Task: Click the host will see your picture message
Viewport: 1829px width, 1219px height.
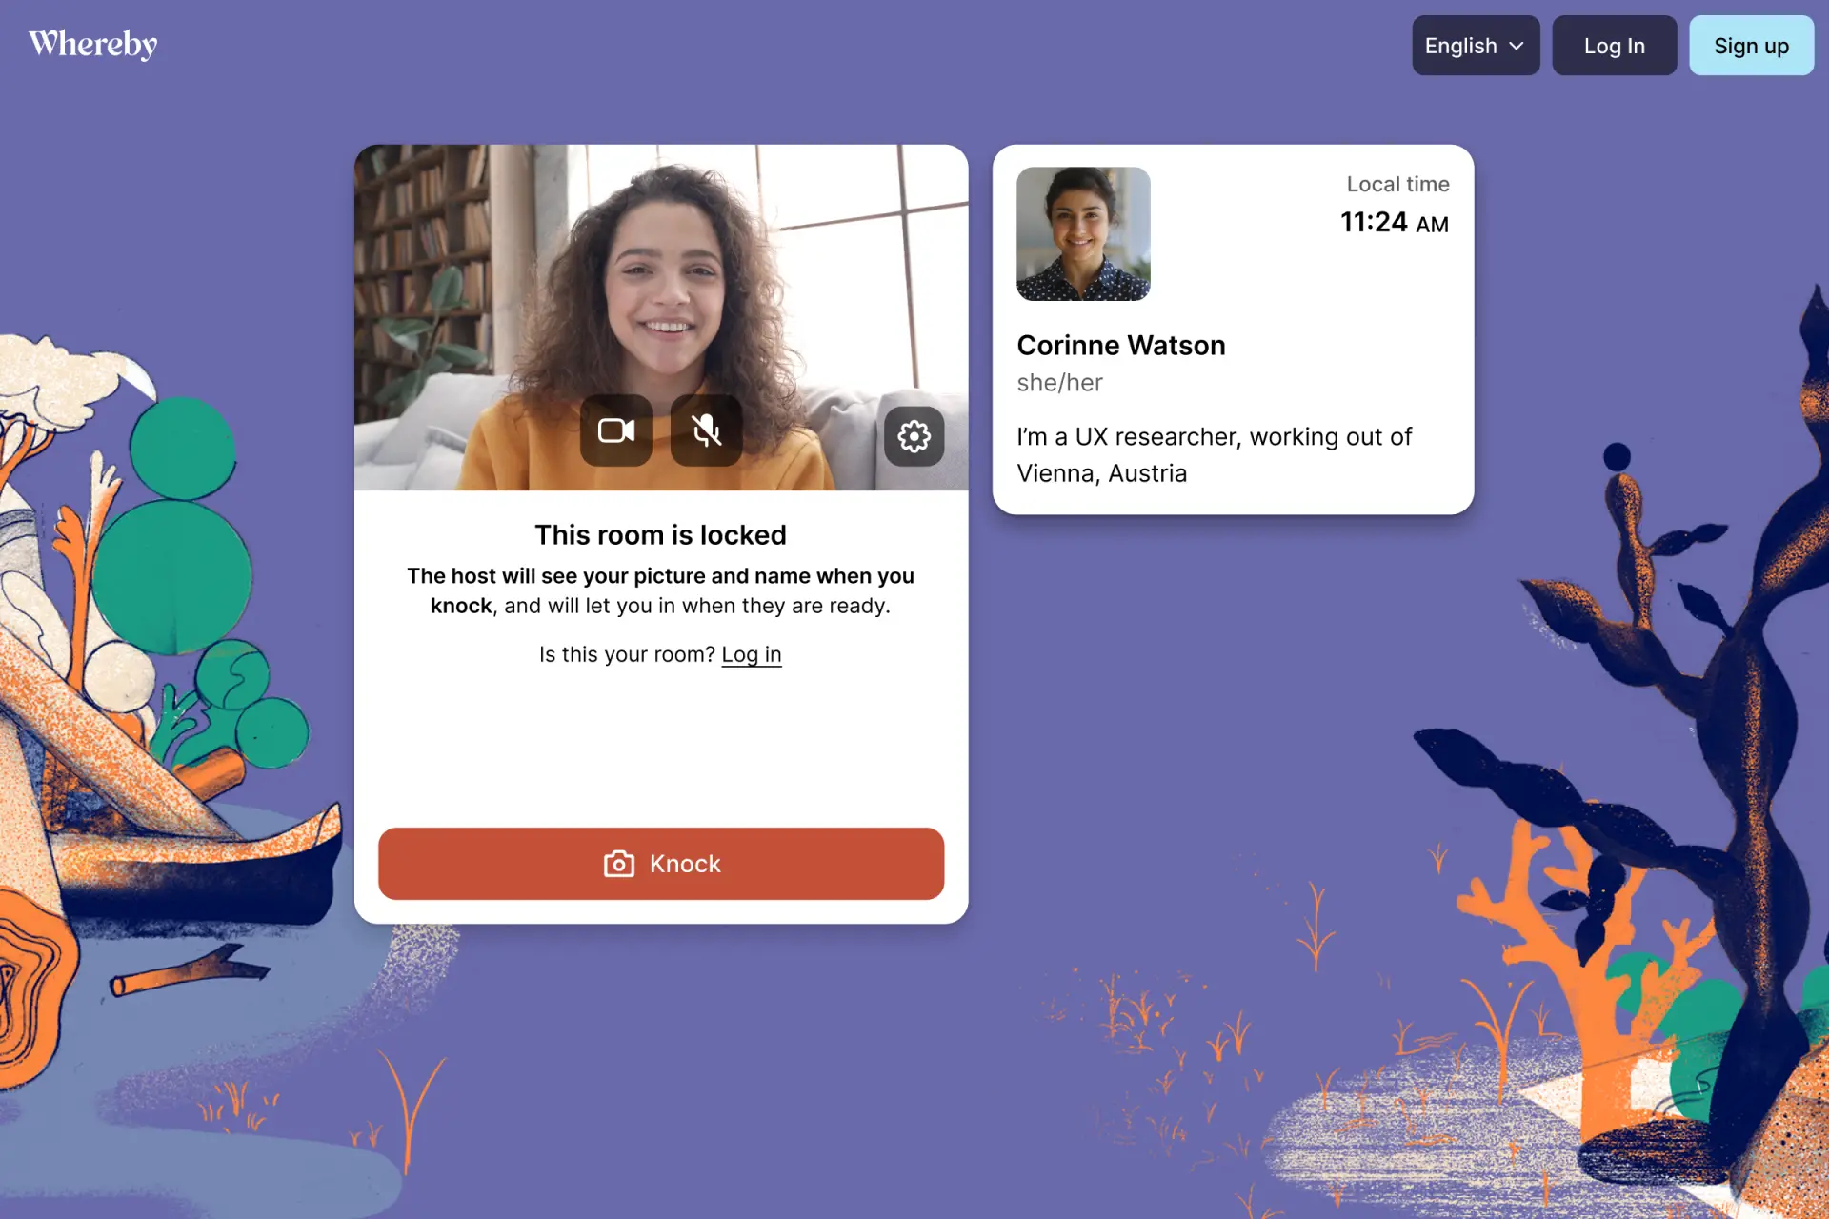Action: click(x=660, y=590)
